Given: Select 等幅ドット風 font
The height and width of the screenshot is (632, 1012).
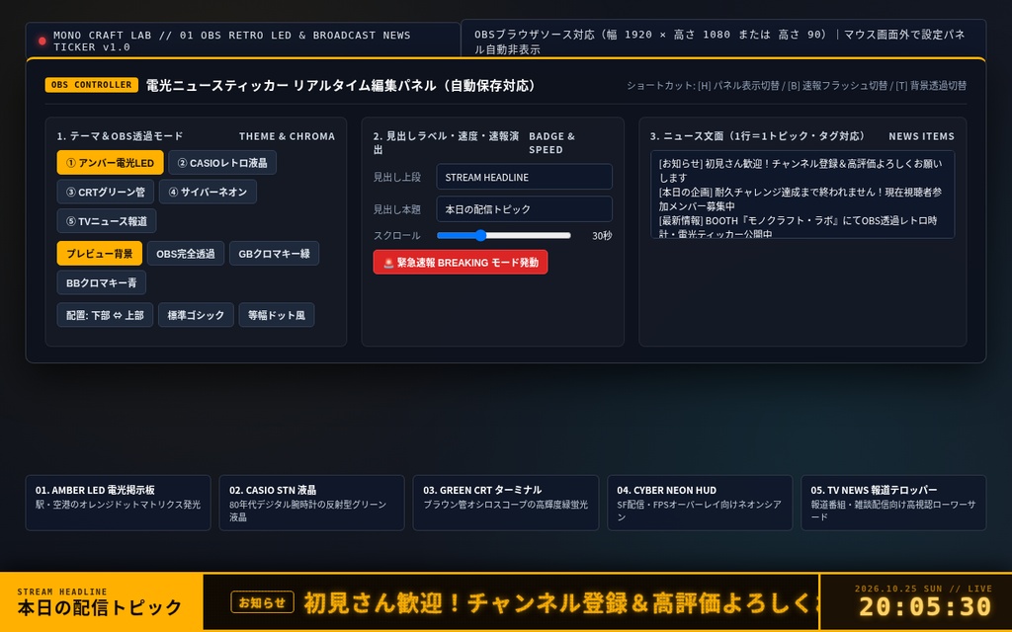Looking at the screenshot, I should (x=277, y=315).
